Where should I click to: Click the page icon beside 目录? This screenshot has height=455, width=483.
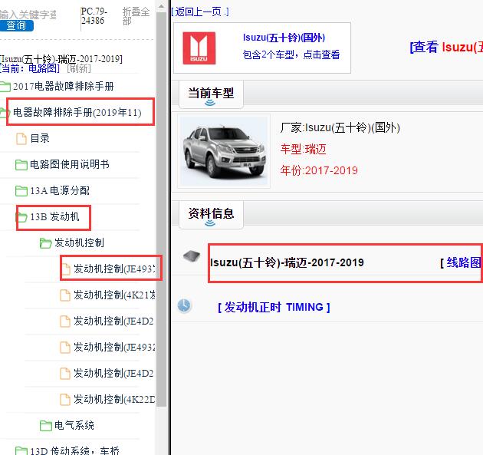click(21, 138)
